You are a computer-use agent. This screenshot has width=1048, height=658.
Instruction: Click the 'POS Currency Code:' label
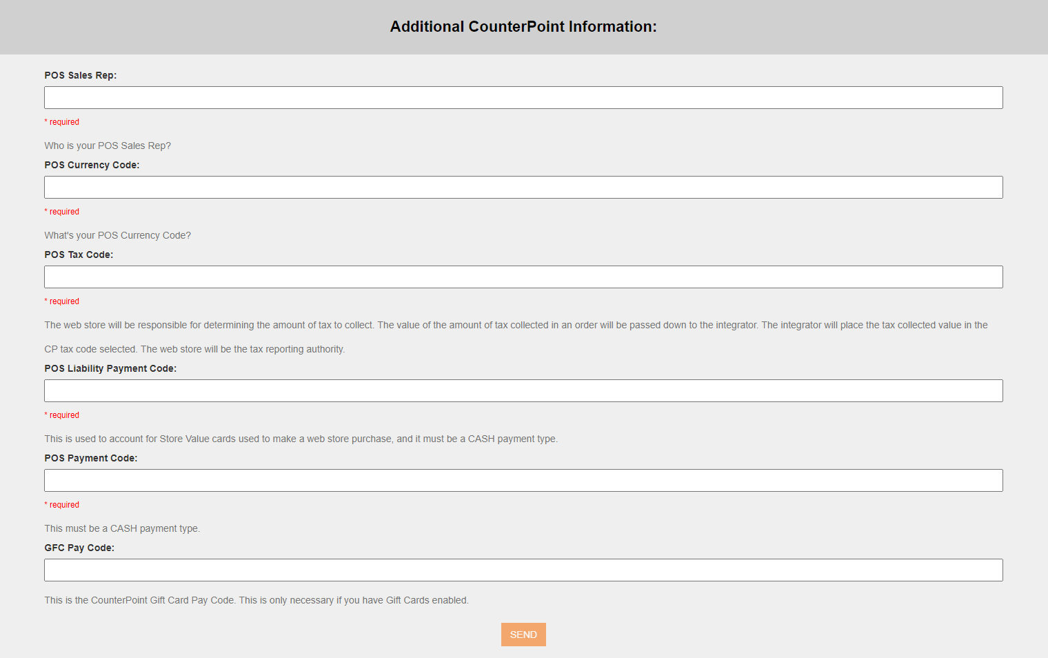92,165
